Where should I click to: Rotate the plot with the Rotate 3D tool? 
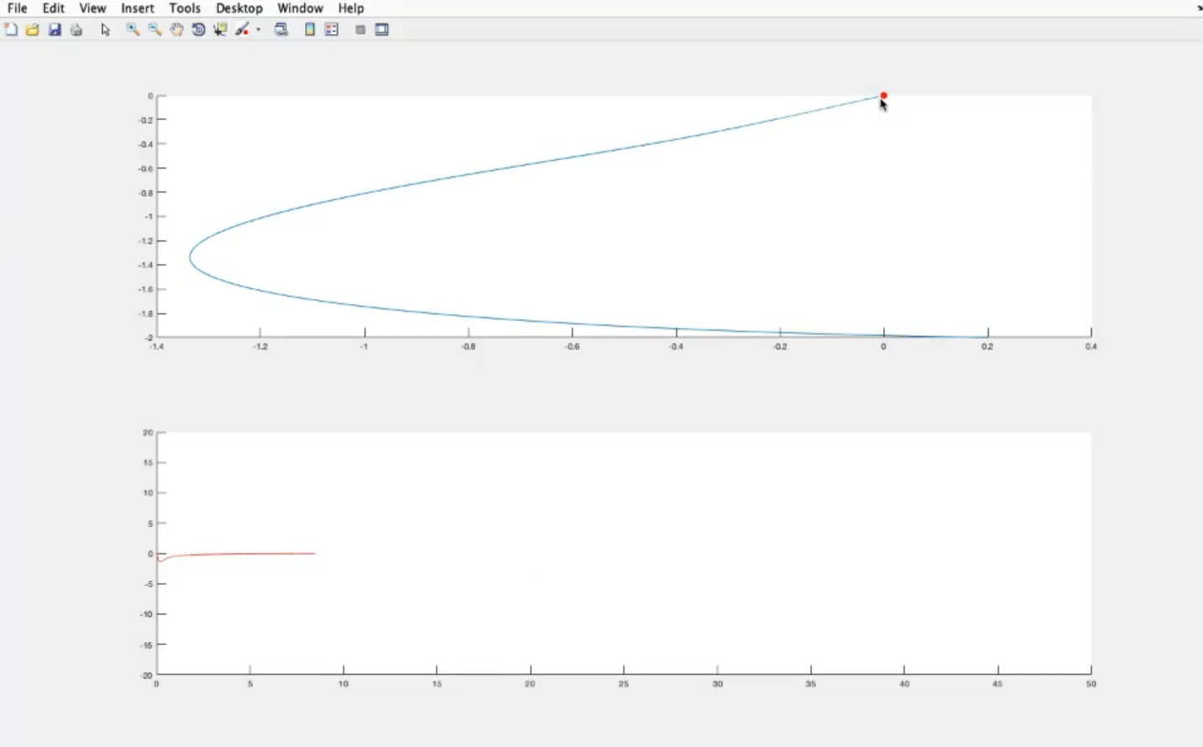point(199,29)
